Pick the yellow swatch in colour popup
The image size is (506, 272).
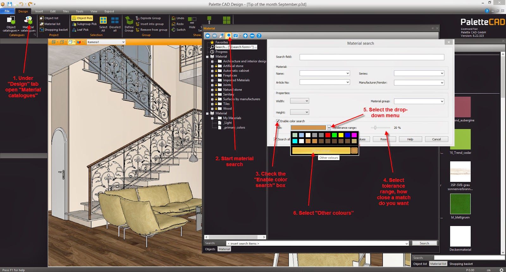[x=341, y=135]
